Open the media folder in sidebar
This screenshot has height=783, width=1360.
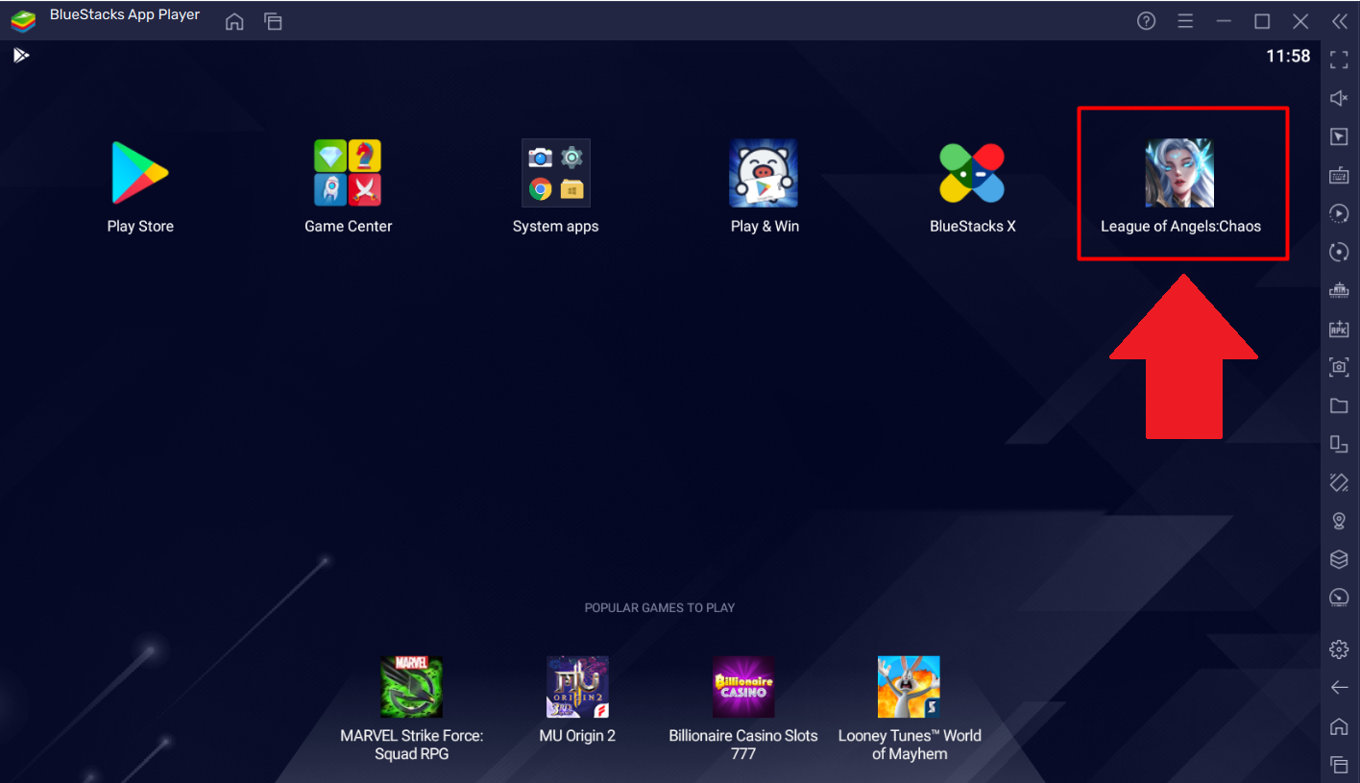click(1339, 405)
